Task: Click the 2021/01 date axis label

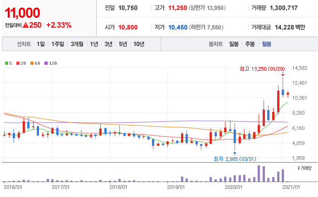Action: pyautogui.click(x=291, y=187)
